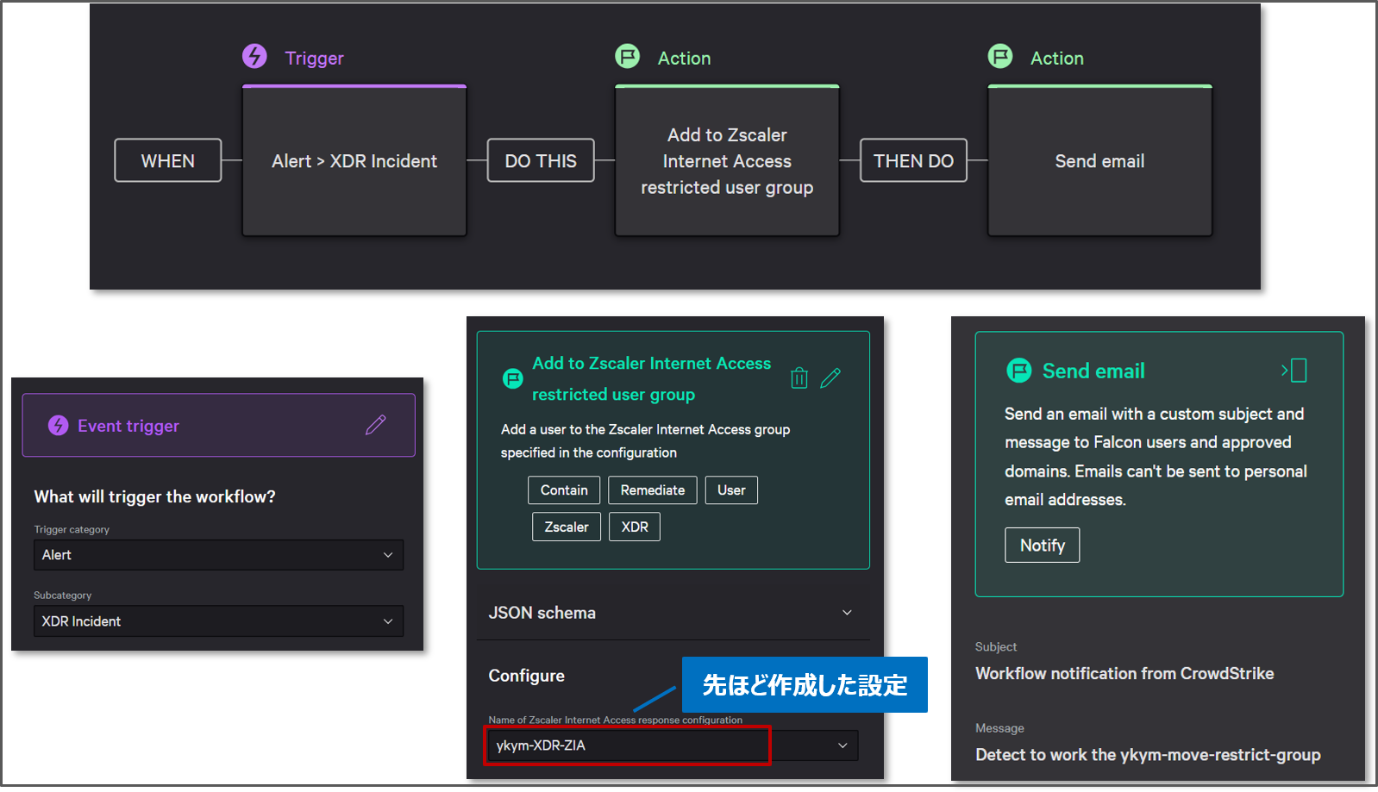Delete the Zscaler action with trash icon
Image resolution: width=1378 pixels, height=792 pixels.
(x=799, y=377)
